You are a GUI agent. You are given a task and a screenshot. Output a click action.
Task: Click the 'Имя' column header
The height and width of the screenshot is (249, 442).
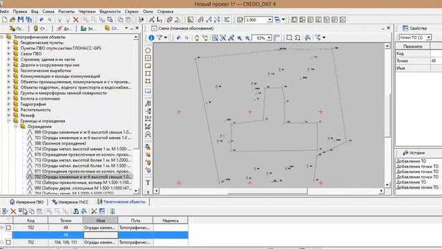coord(101,221)
